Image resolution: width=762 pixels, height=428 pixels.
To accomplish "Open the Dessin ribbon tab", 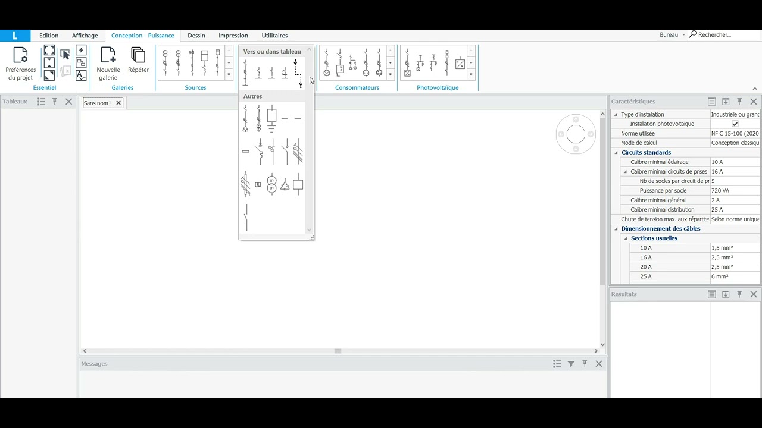I will click(x=196, y=36).
